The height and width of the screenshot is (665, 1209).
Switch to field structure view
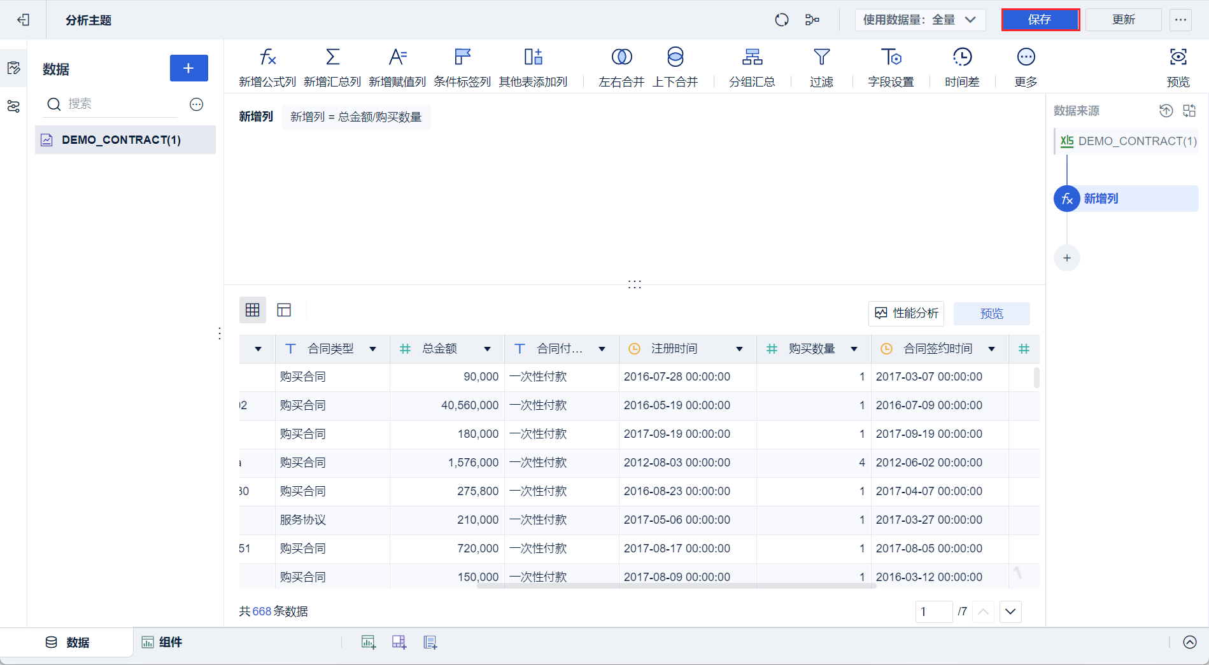click(x=284, y=310)
